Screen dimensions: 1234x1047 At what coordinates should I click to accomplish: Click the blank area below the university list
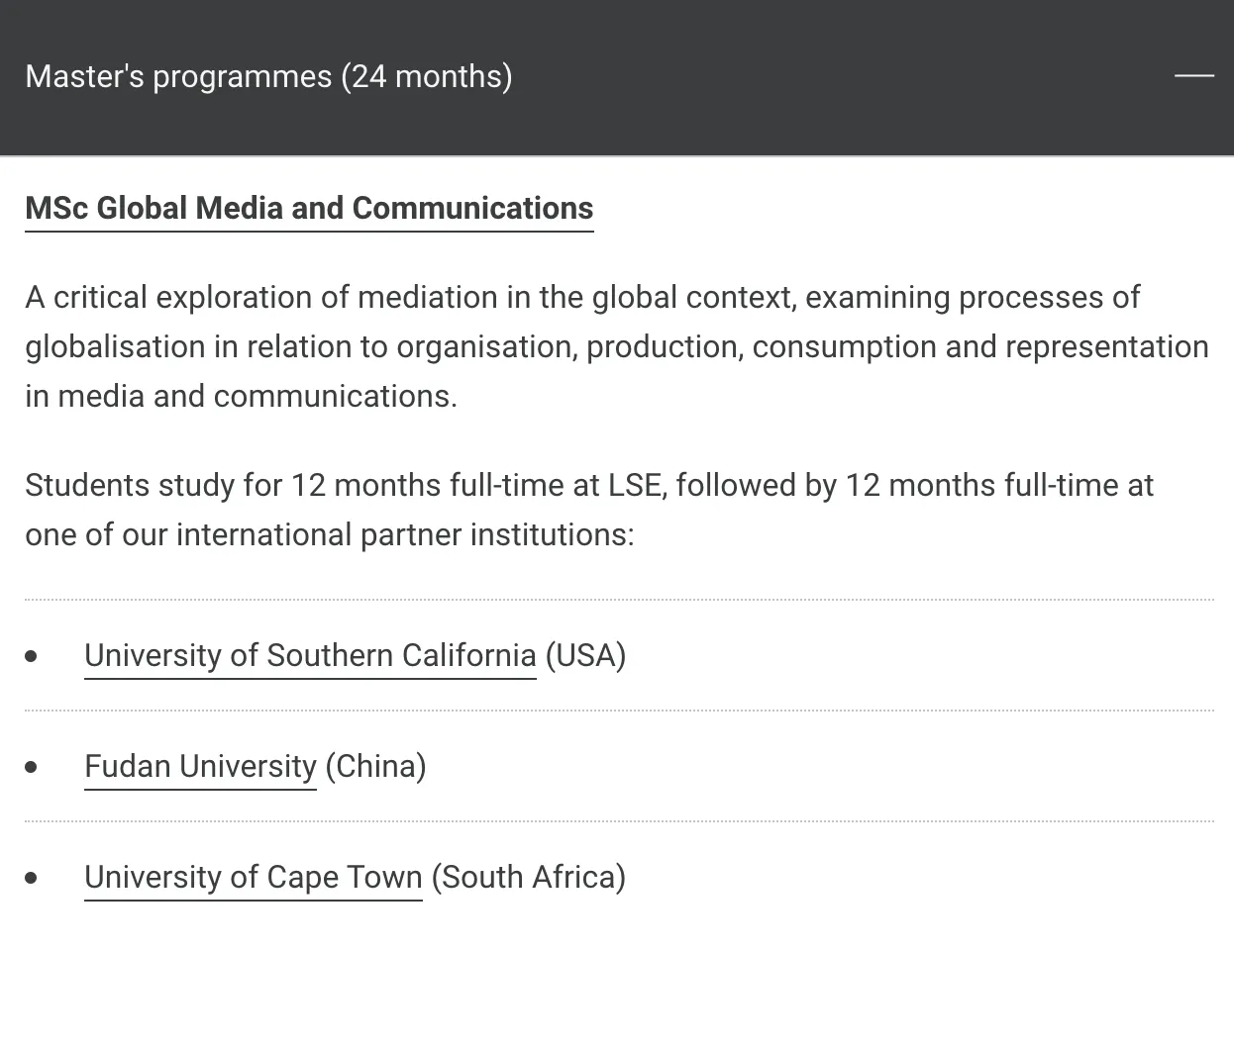[x=616, y=980]
